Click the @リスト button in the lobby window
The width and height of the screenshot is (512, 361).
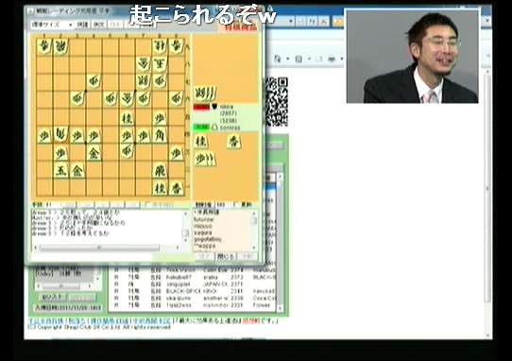tap(53, 297)
